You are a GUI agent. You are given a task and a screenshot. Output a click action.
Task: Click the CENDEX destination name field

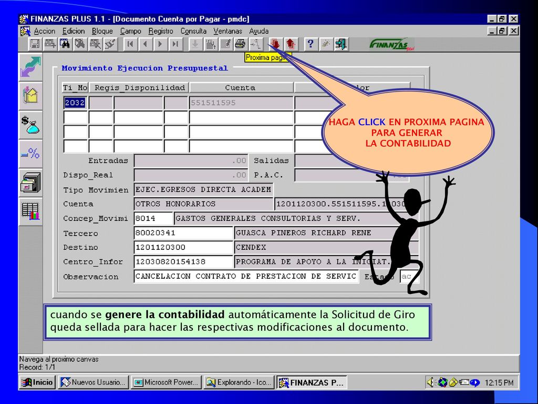pyautogui.click(x=326, y=247)
